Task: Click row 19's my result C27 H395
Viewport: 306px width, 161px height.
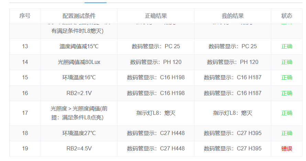Action: tap(232, 149)
